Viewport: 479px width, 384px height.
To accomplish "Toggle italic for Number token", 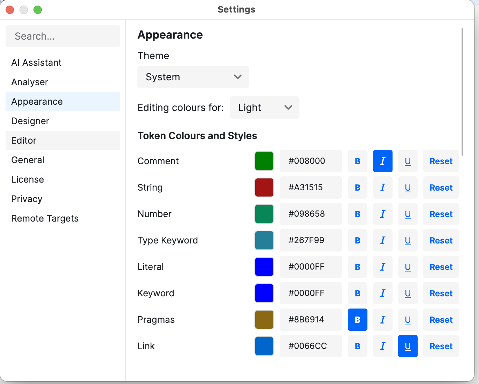I will (x=382, y=214).
